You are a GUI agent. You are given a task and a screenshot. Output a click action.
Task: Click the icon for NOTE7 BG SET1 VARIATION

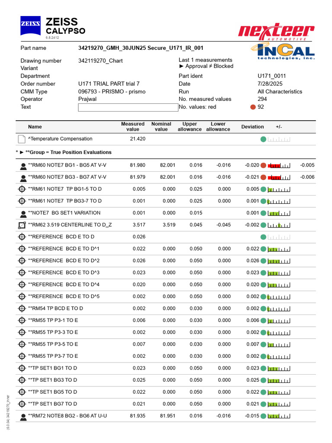pos(23,215)
